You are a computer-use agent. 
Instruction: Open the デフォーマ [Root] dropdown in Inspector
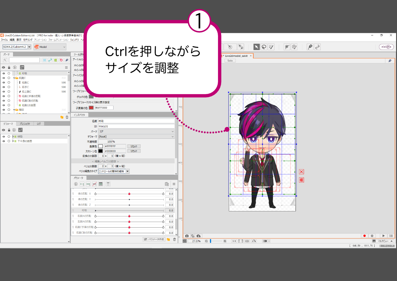point(136,137)
